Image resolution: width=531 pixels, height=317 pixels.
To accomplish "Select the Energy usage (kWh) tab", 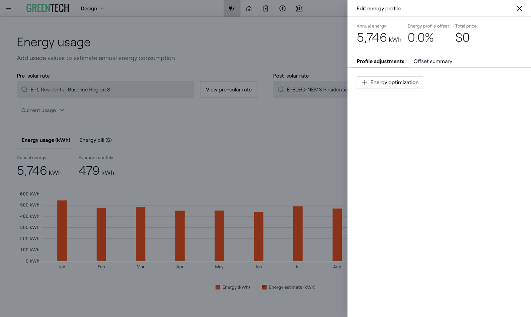I will 46,140.
